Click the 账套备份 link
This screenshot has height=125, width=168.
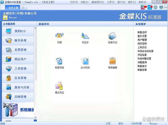(142, 66)
